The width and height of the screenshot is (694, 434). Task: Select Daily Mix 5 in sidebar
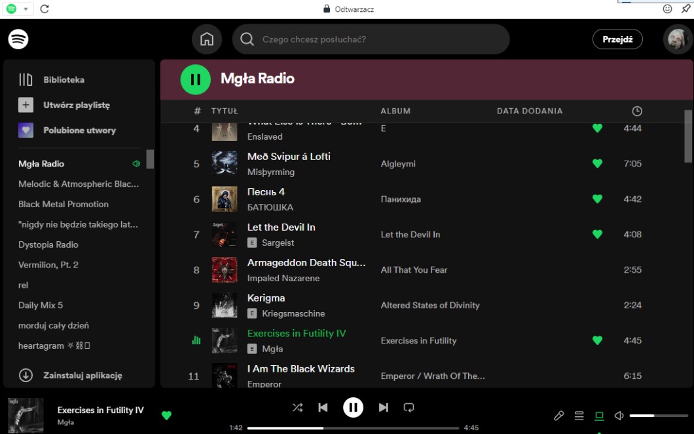(41, 305)
